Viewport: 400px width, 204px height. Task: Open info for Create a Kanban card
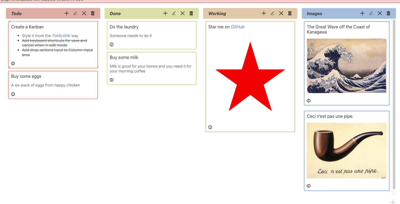[x=13, y=63]
